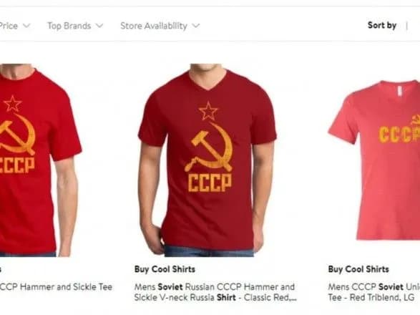
Task: Open the red V-neck CCCP shirt image
Action: [207, 160]
